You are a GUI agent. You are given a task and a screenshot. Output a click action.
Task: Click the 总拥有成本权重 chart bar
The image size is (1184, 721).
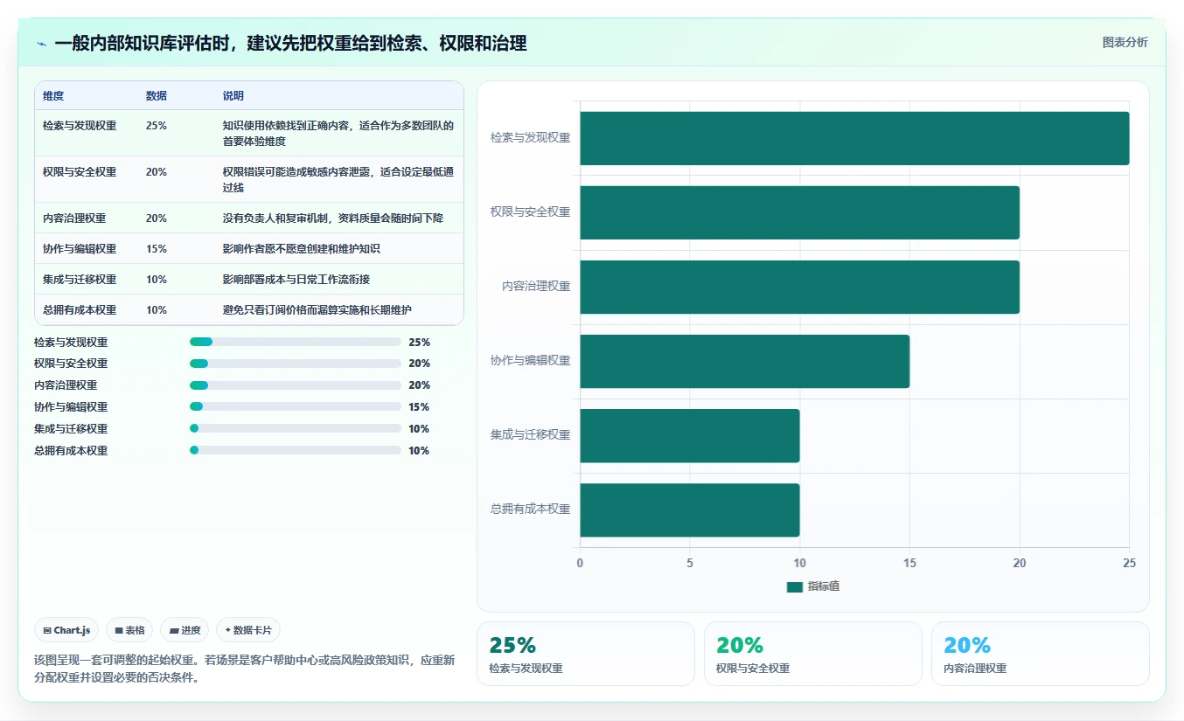(x=689, y=510)
